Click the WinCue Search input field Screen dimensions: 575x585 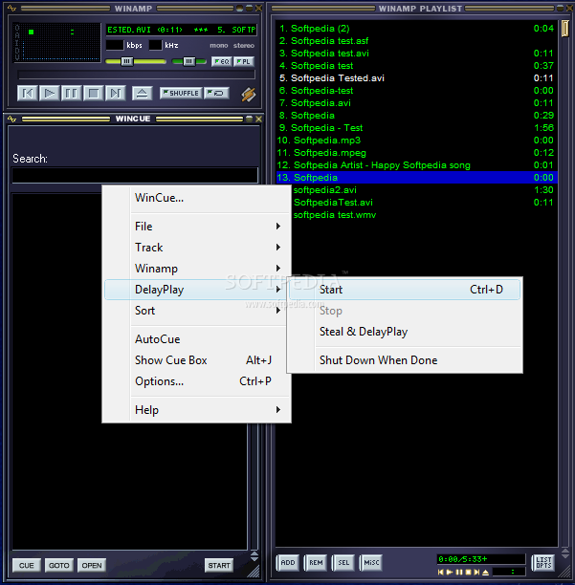click(135, 175)
